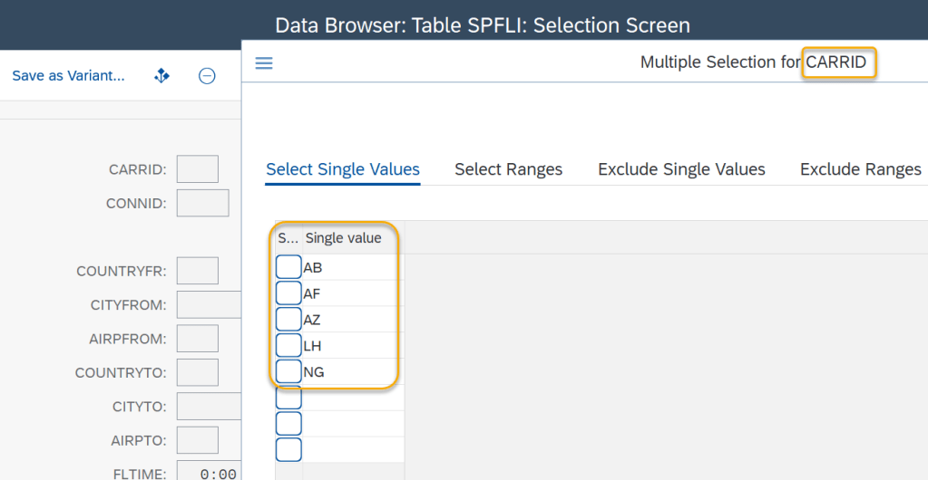Select the row box next to AF
The width and height of the screenshot is (928, 480).
(288, 293)
